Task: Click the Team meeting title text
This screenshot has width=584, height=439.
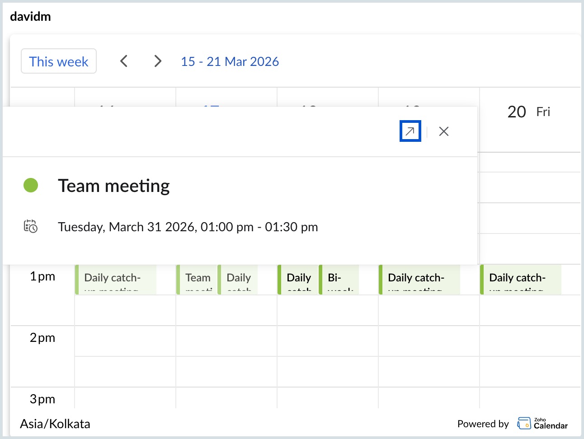Action: tap(113, 186)
